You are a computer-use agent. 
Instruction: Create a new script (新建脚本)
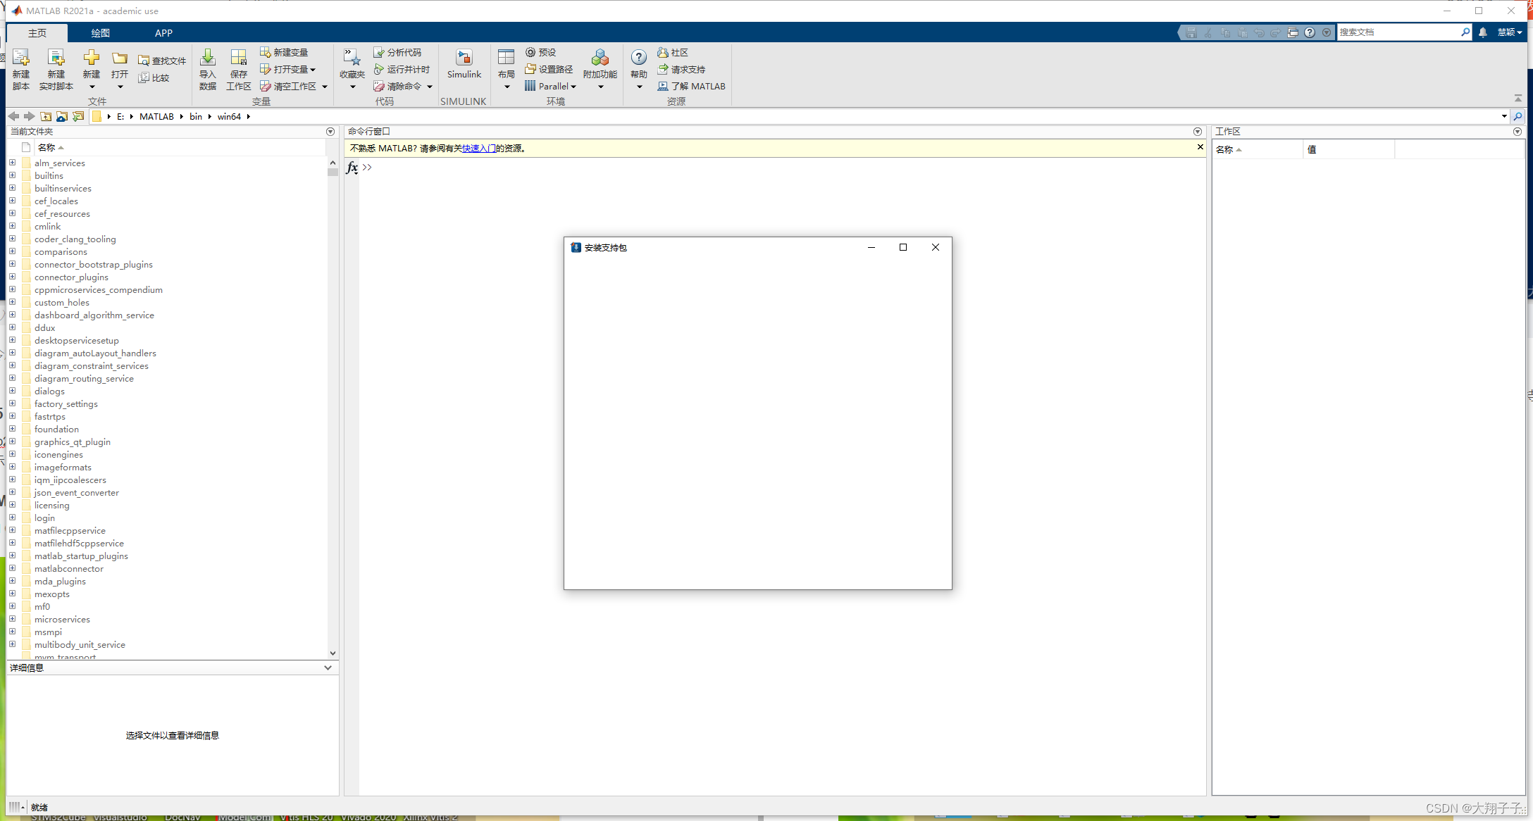pos(20,68)
